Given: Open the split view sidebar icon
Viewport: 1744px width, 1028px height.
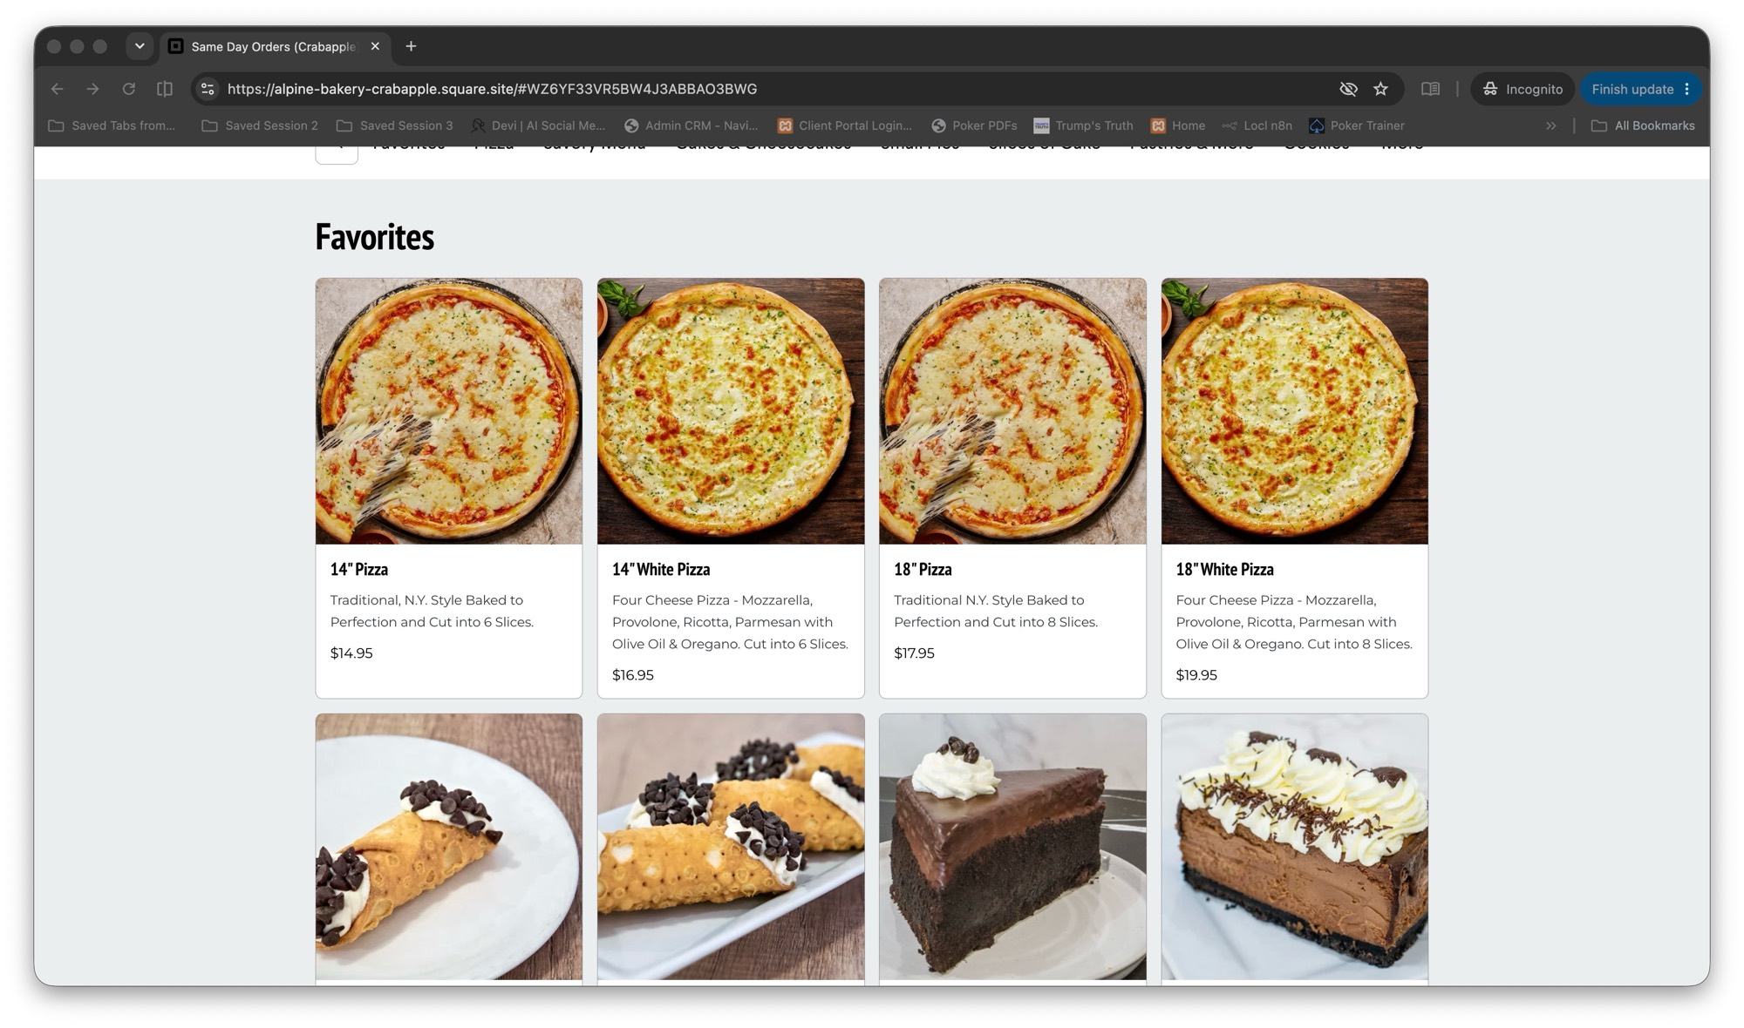Looking at the screenshot, I should point(164,89).
